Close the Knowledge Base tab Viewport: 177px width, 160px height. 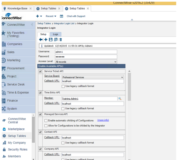click(30, 8)
